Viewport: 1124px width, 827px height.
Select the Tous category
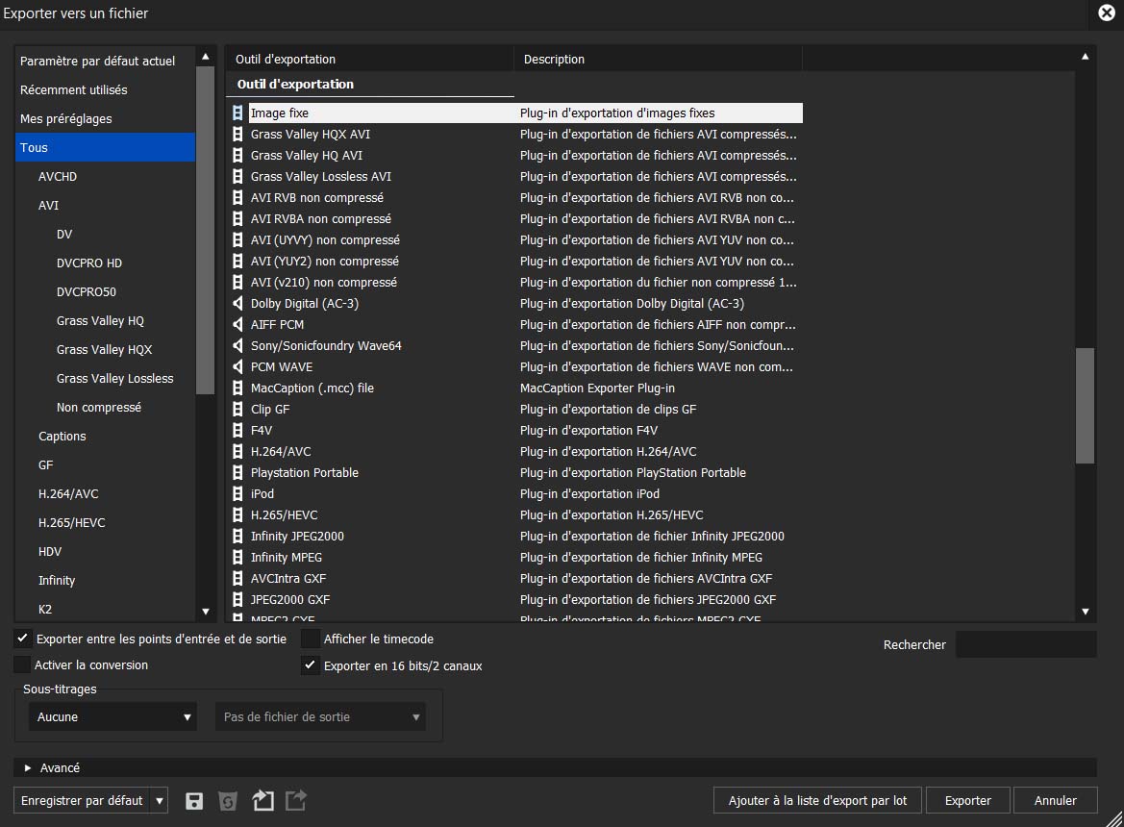[106, 147]
